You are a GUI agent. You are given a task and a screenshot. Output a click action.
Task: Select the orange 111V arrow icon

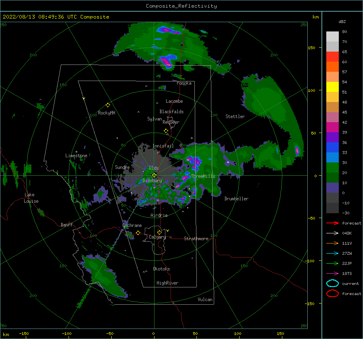(332, 243)
